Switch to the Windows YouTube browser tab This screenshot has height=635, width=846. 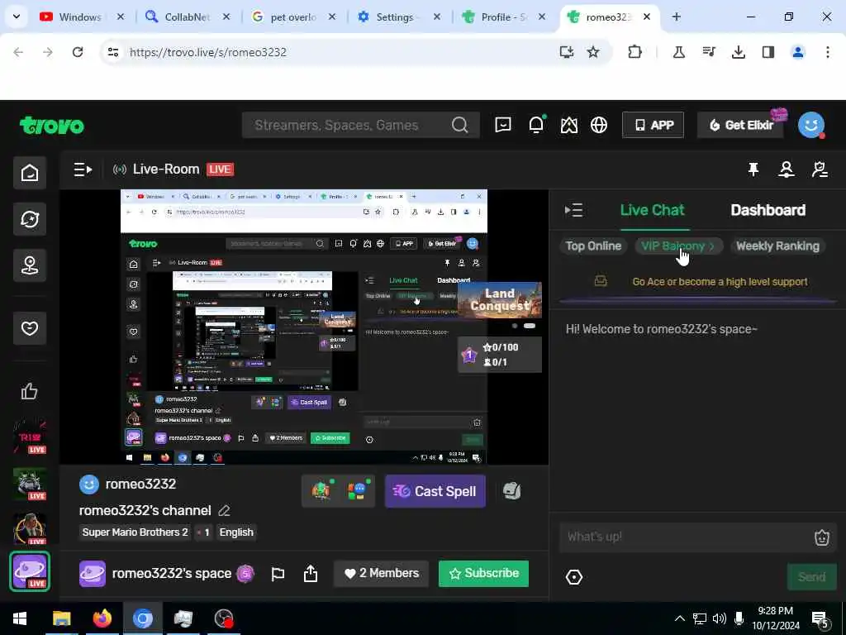[80, 17]
